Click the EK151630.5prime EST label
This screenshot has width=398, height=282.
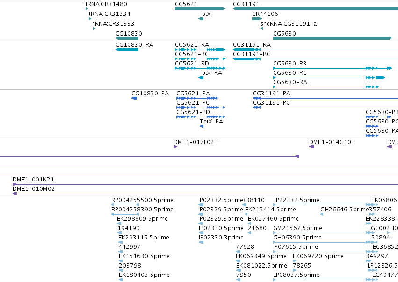[144, 256]
